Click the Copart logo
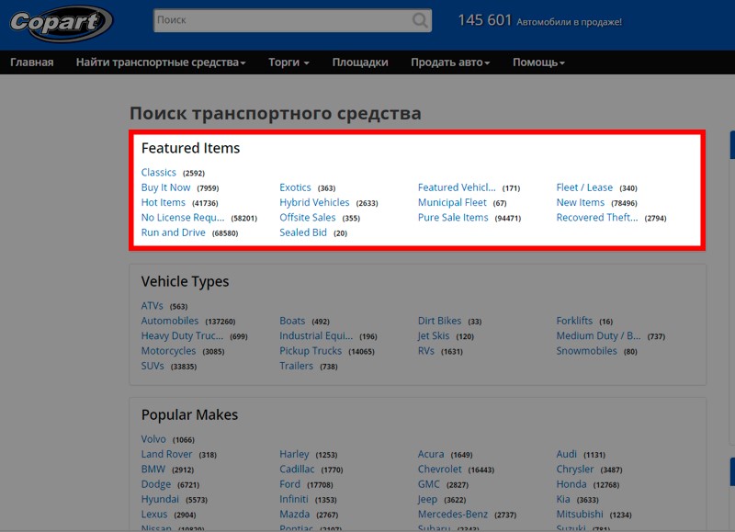The image size is (735, 532). [x=61, y=22]
